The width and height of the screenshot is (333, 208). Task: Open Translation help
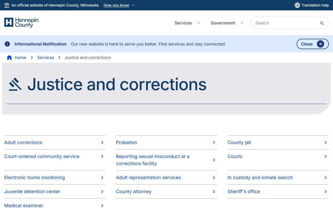(312, 5)
